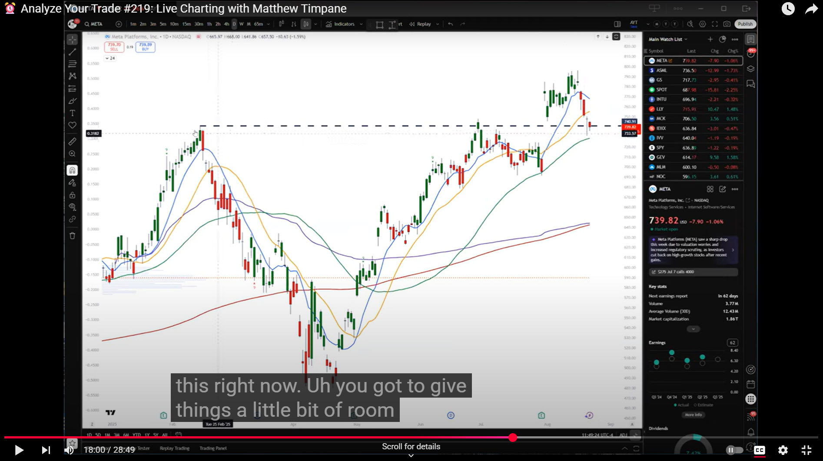Select the GEV row in watchlist

point(694,157)
